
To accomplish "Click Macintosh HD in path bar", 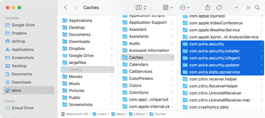I will point(75,114).
